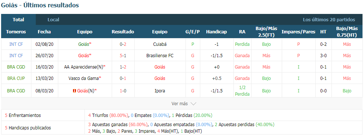Click the Ipora team name
This screenshot has height=136, width=364.
tap(160, 91)
